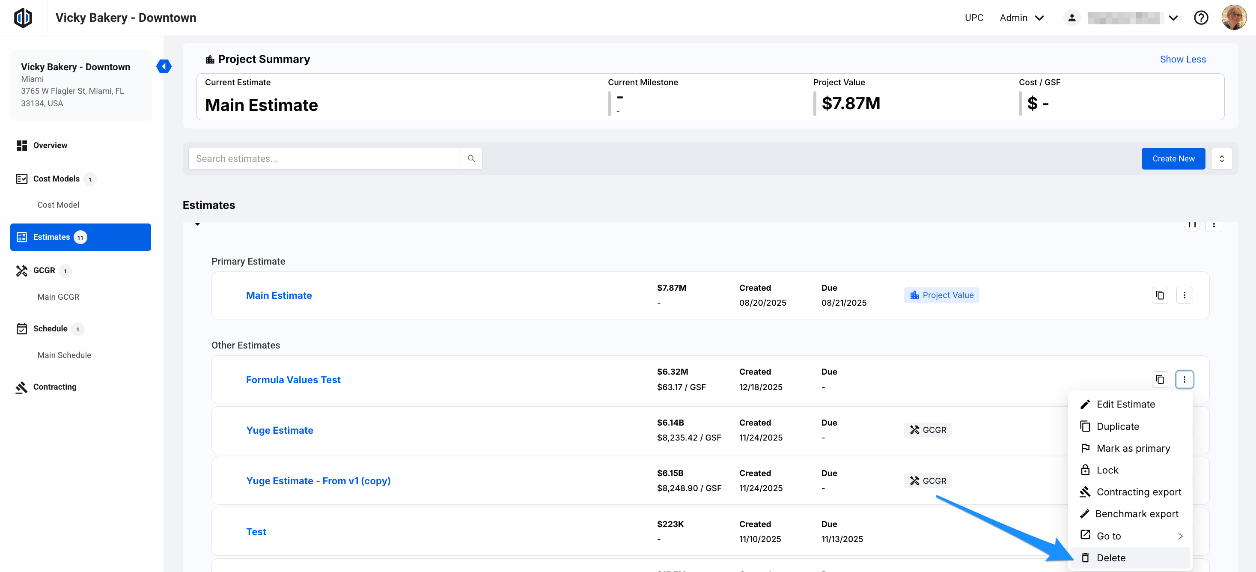
Task: Click the search magnifier icon
Action: 471,158
